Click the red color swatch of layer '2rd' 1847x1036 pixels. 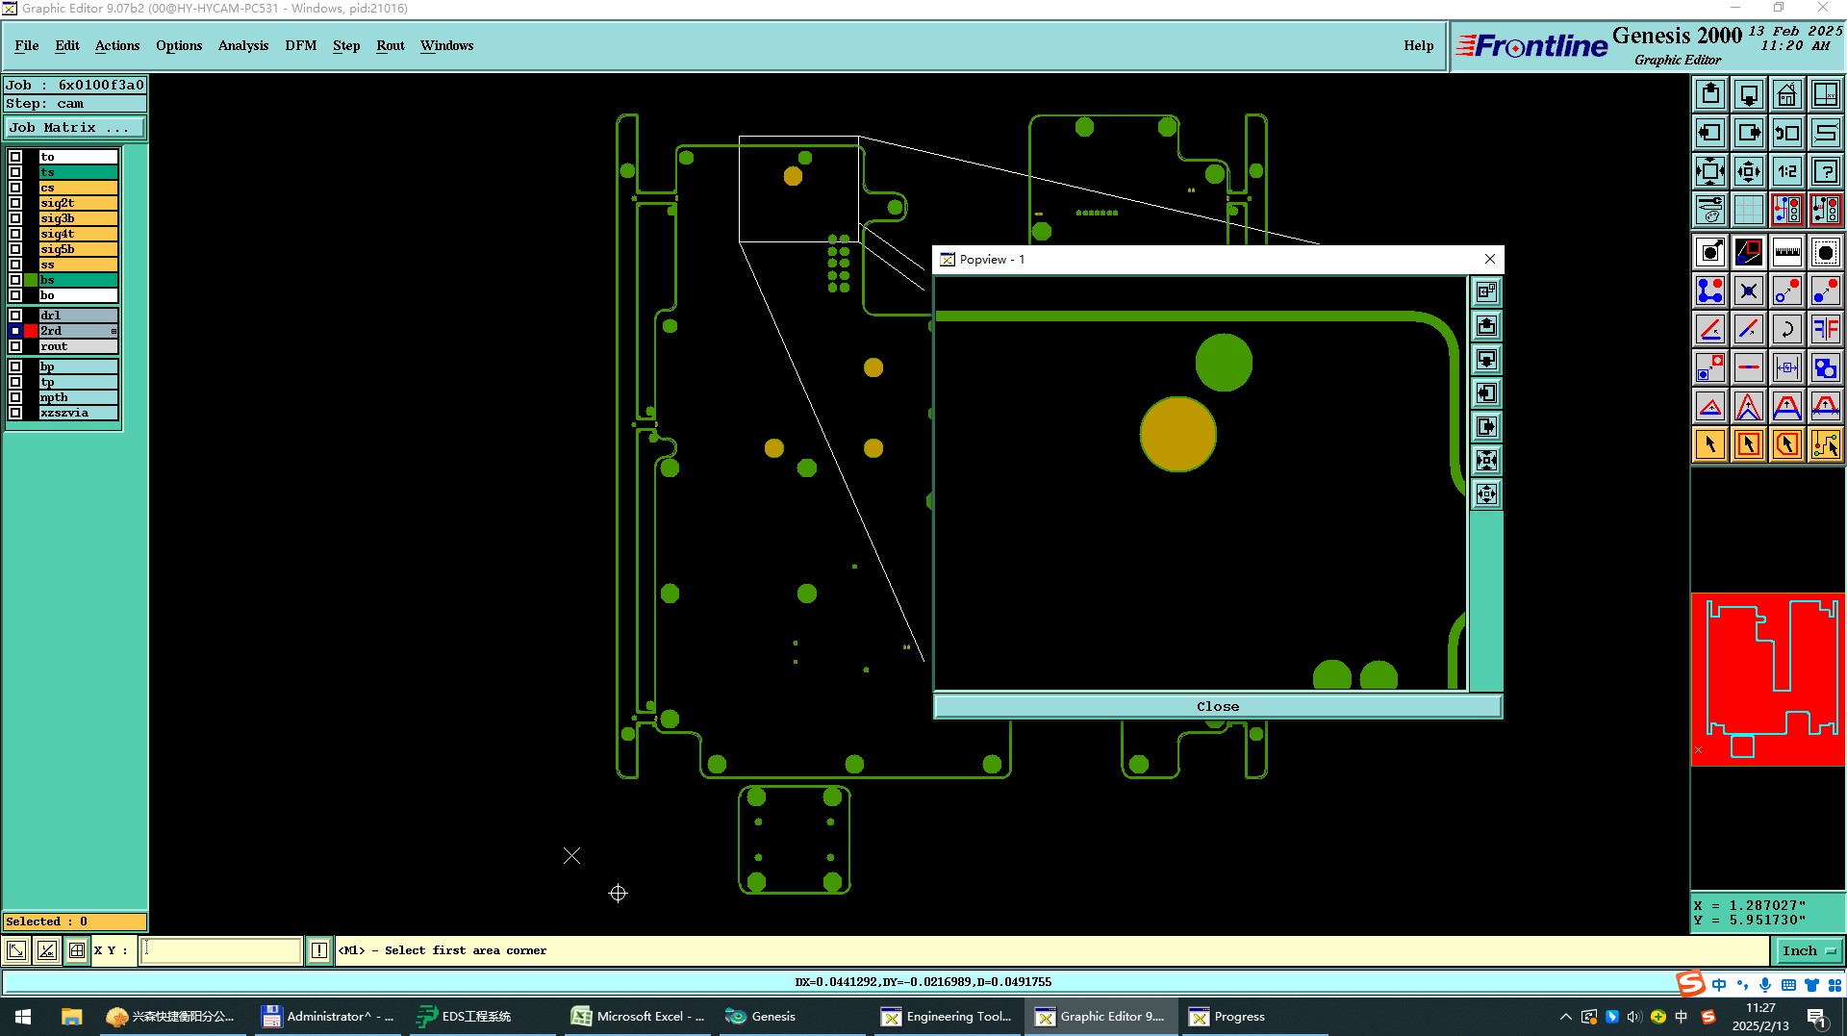click(31, 331)
